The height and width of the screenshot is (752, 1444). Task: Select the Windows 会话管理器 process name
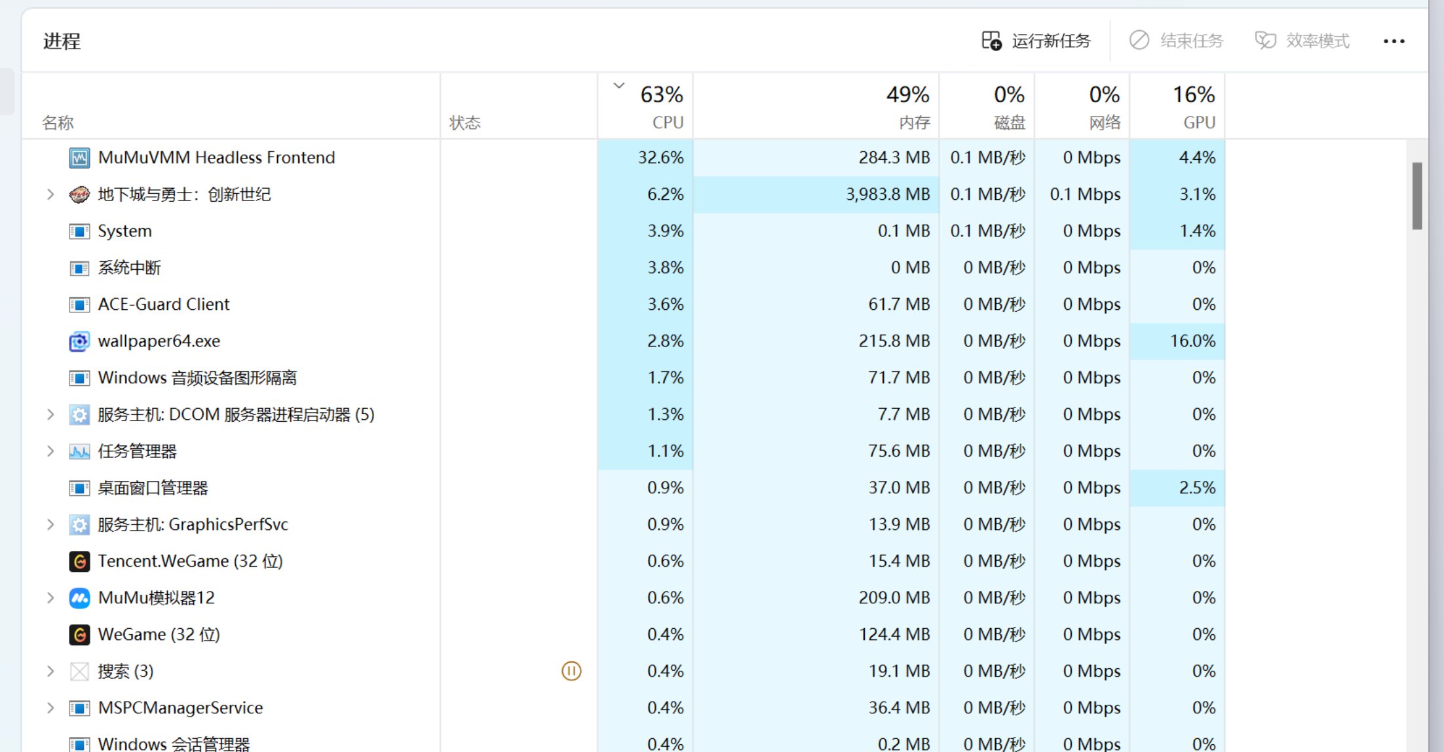pyautogui.click(x=174, y=744)
